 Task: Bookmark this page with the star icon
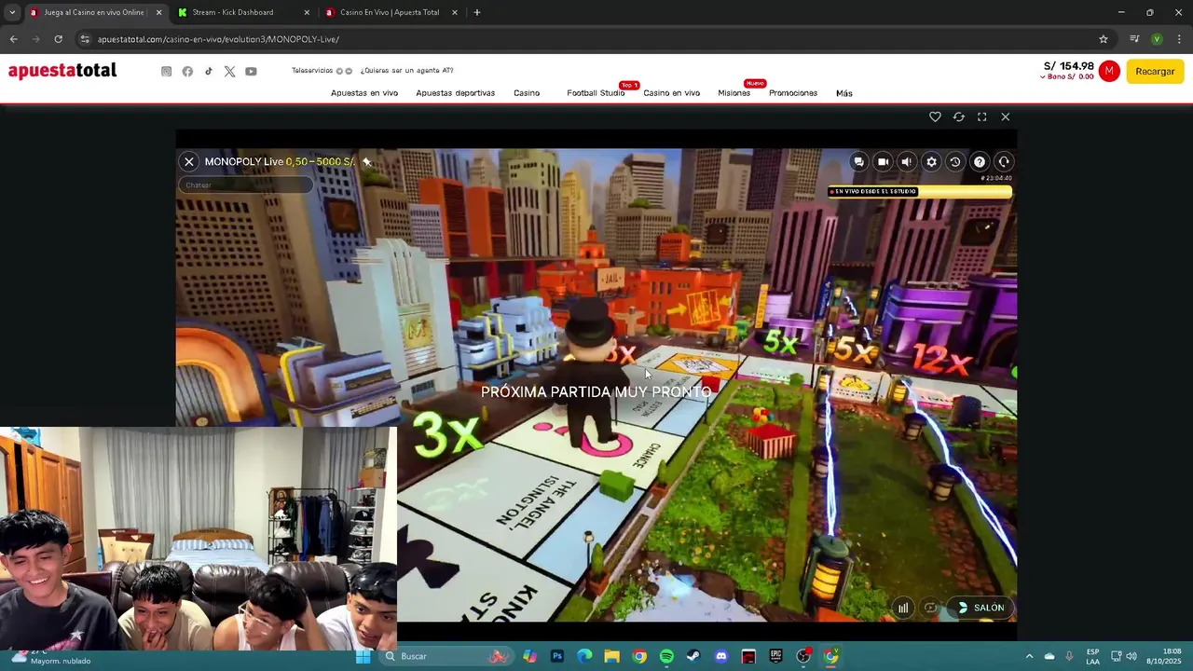click(1104, 39)
